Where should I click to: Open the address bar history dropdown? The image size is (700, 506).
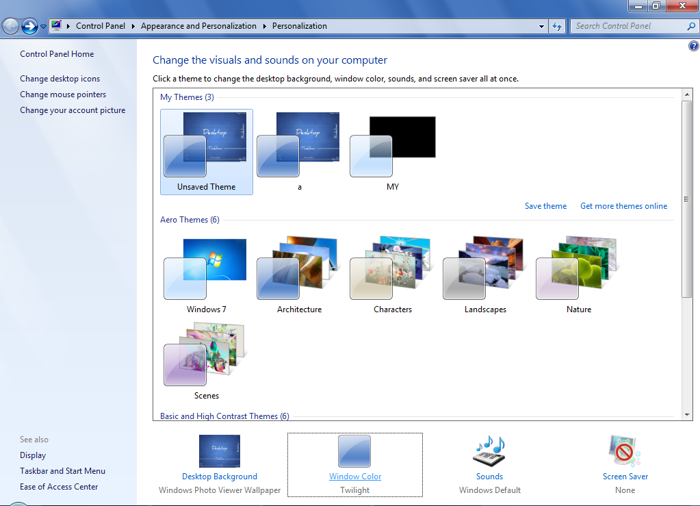(x=541, y=26)
